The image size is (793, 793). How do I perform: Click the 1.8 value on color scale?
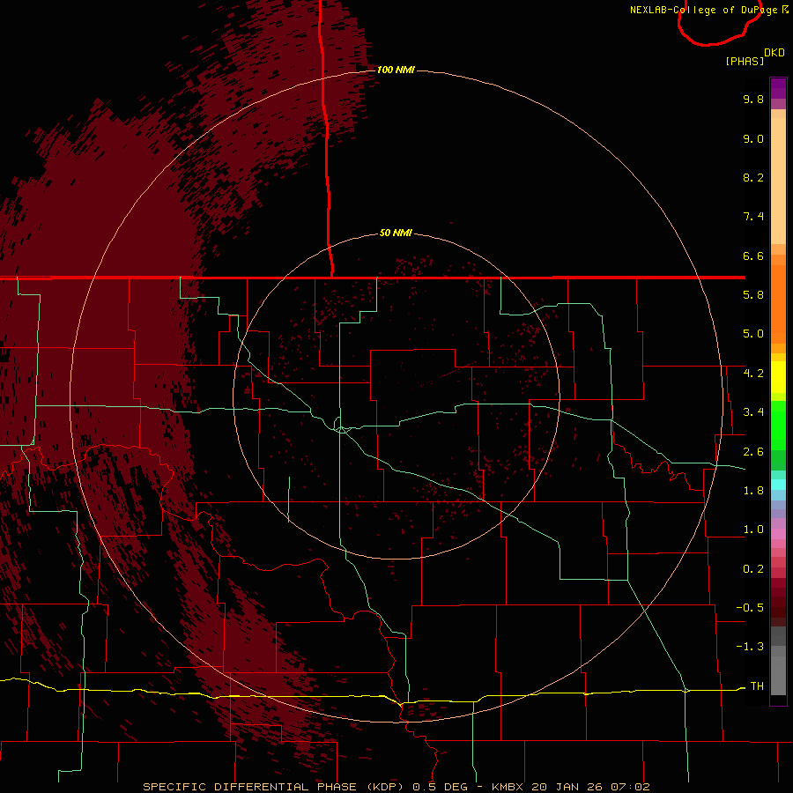click(x=753, y=491)
